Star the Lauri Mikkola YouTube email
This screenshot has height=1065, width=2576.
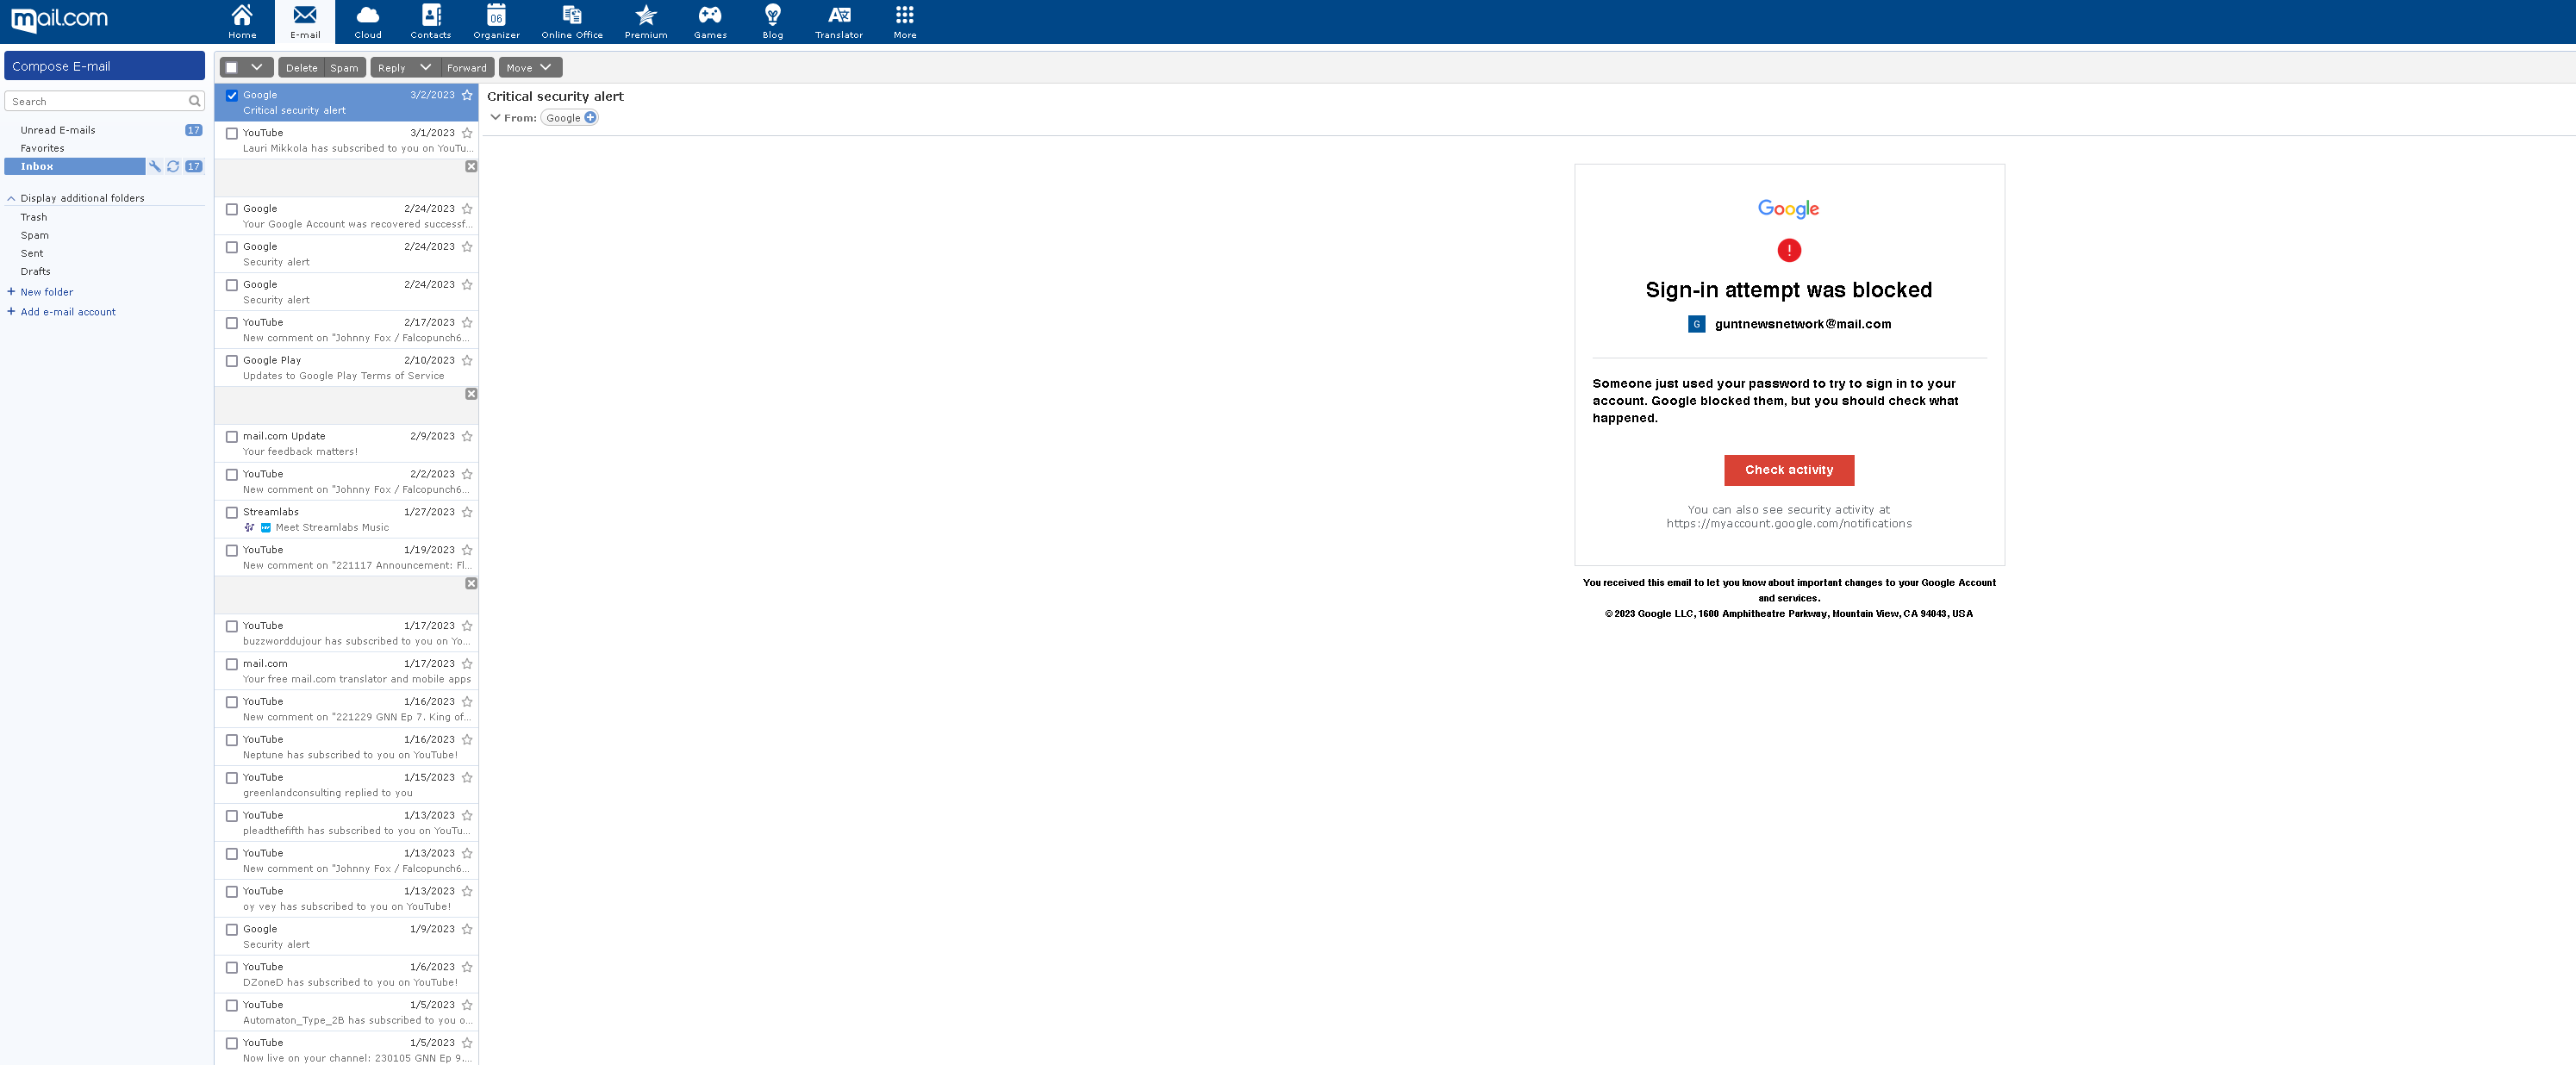467,132
